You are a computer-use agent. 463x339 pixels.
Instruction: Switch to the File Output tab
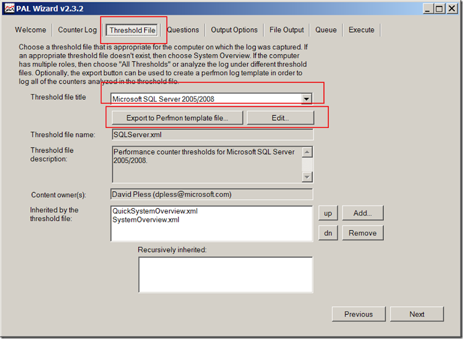[286, 30]
